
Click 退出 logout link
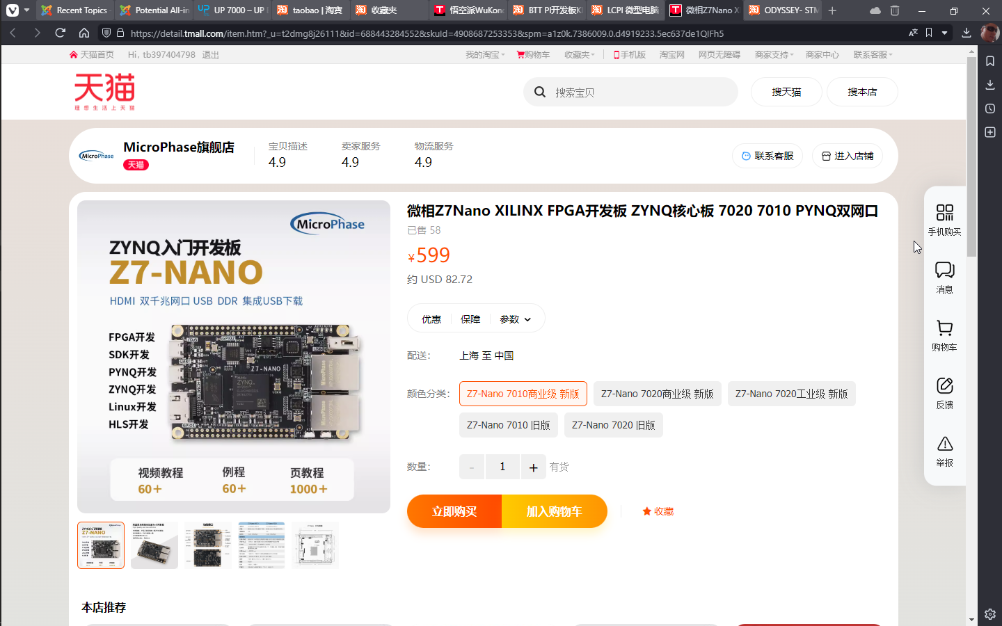210,54
